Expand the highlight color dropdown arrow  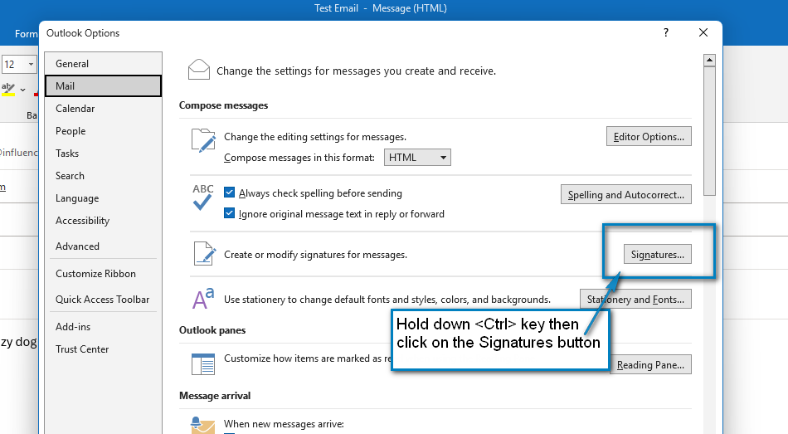tap(22, 90)
